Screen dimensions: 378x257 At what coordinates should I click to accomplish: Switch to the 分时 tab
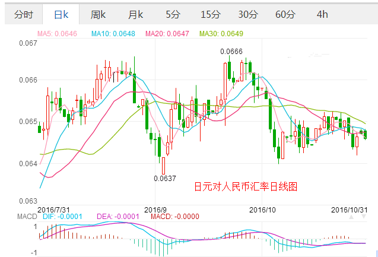click(24, 14)
